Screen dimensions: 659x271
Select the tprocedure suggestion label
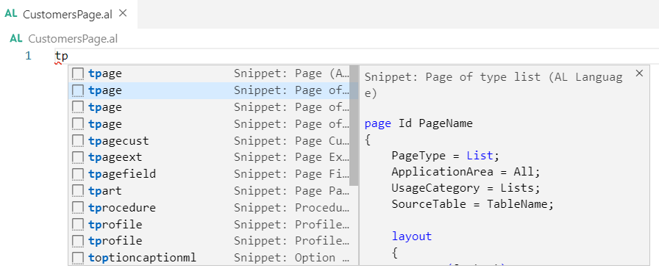[122, 208]
